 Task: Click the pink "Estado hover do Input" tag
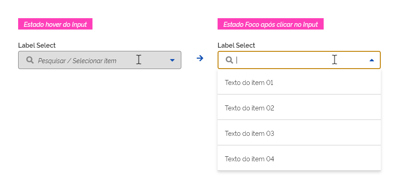(x=55, y=24)
